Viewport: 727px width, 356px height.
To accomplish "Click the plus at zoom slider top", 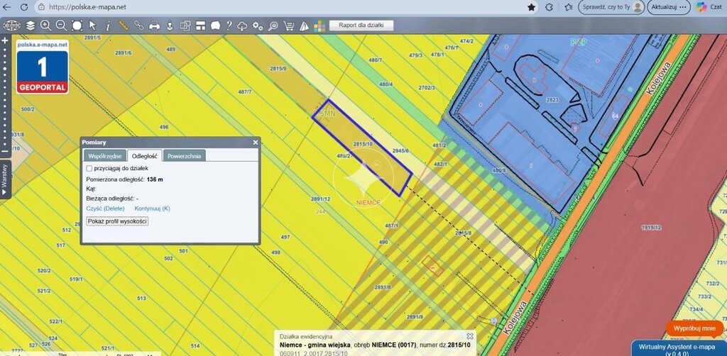I will (5, 40).
